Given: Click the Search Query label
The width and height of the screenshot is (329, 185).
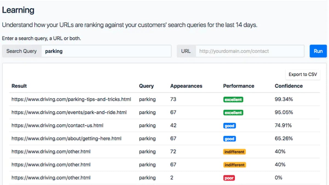Looking at the screenshot, I should tap(21, 51).
